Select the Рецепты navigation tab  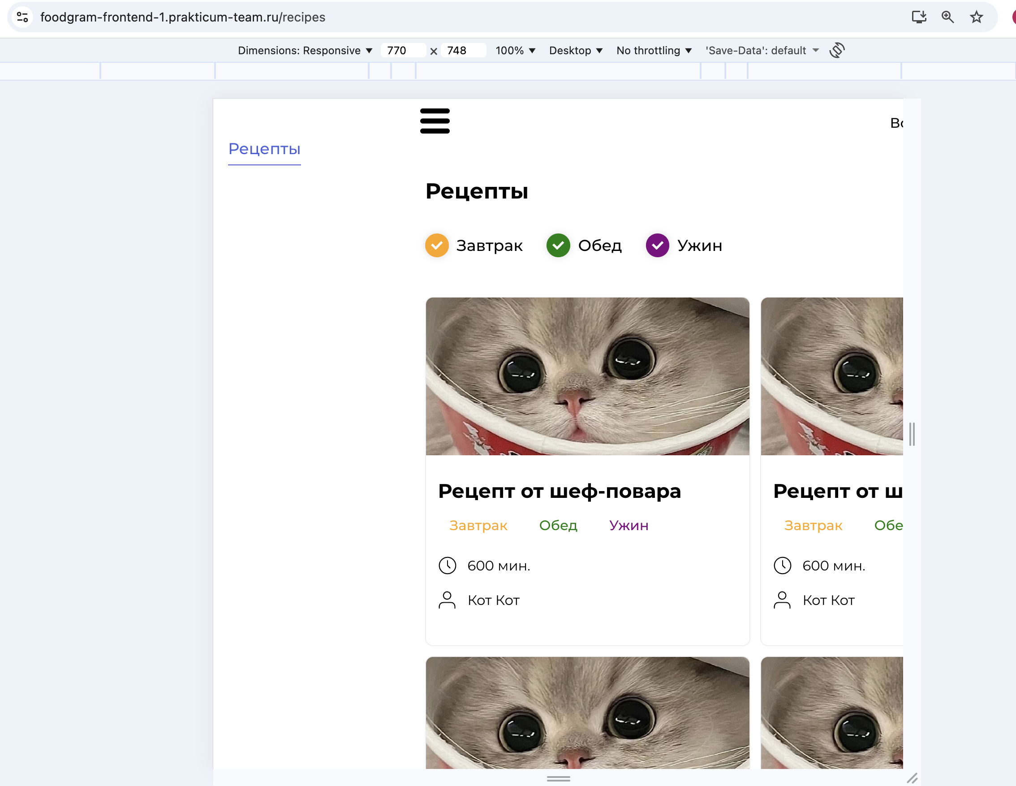264,149
